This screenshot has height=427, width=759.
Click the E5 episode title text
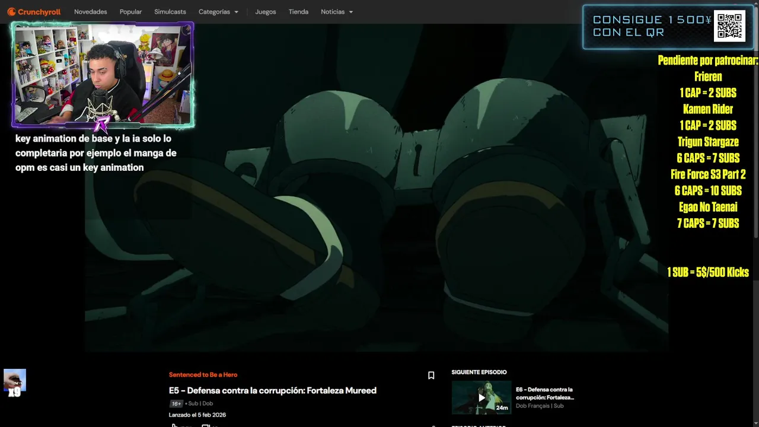tap(273, 391)
